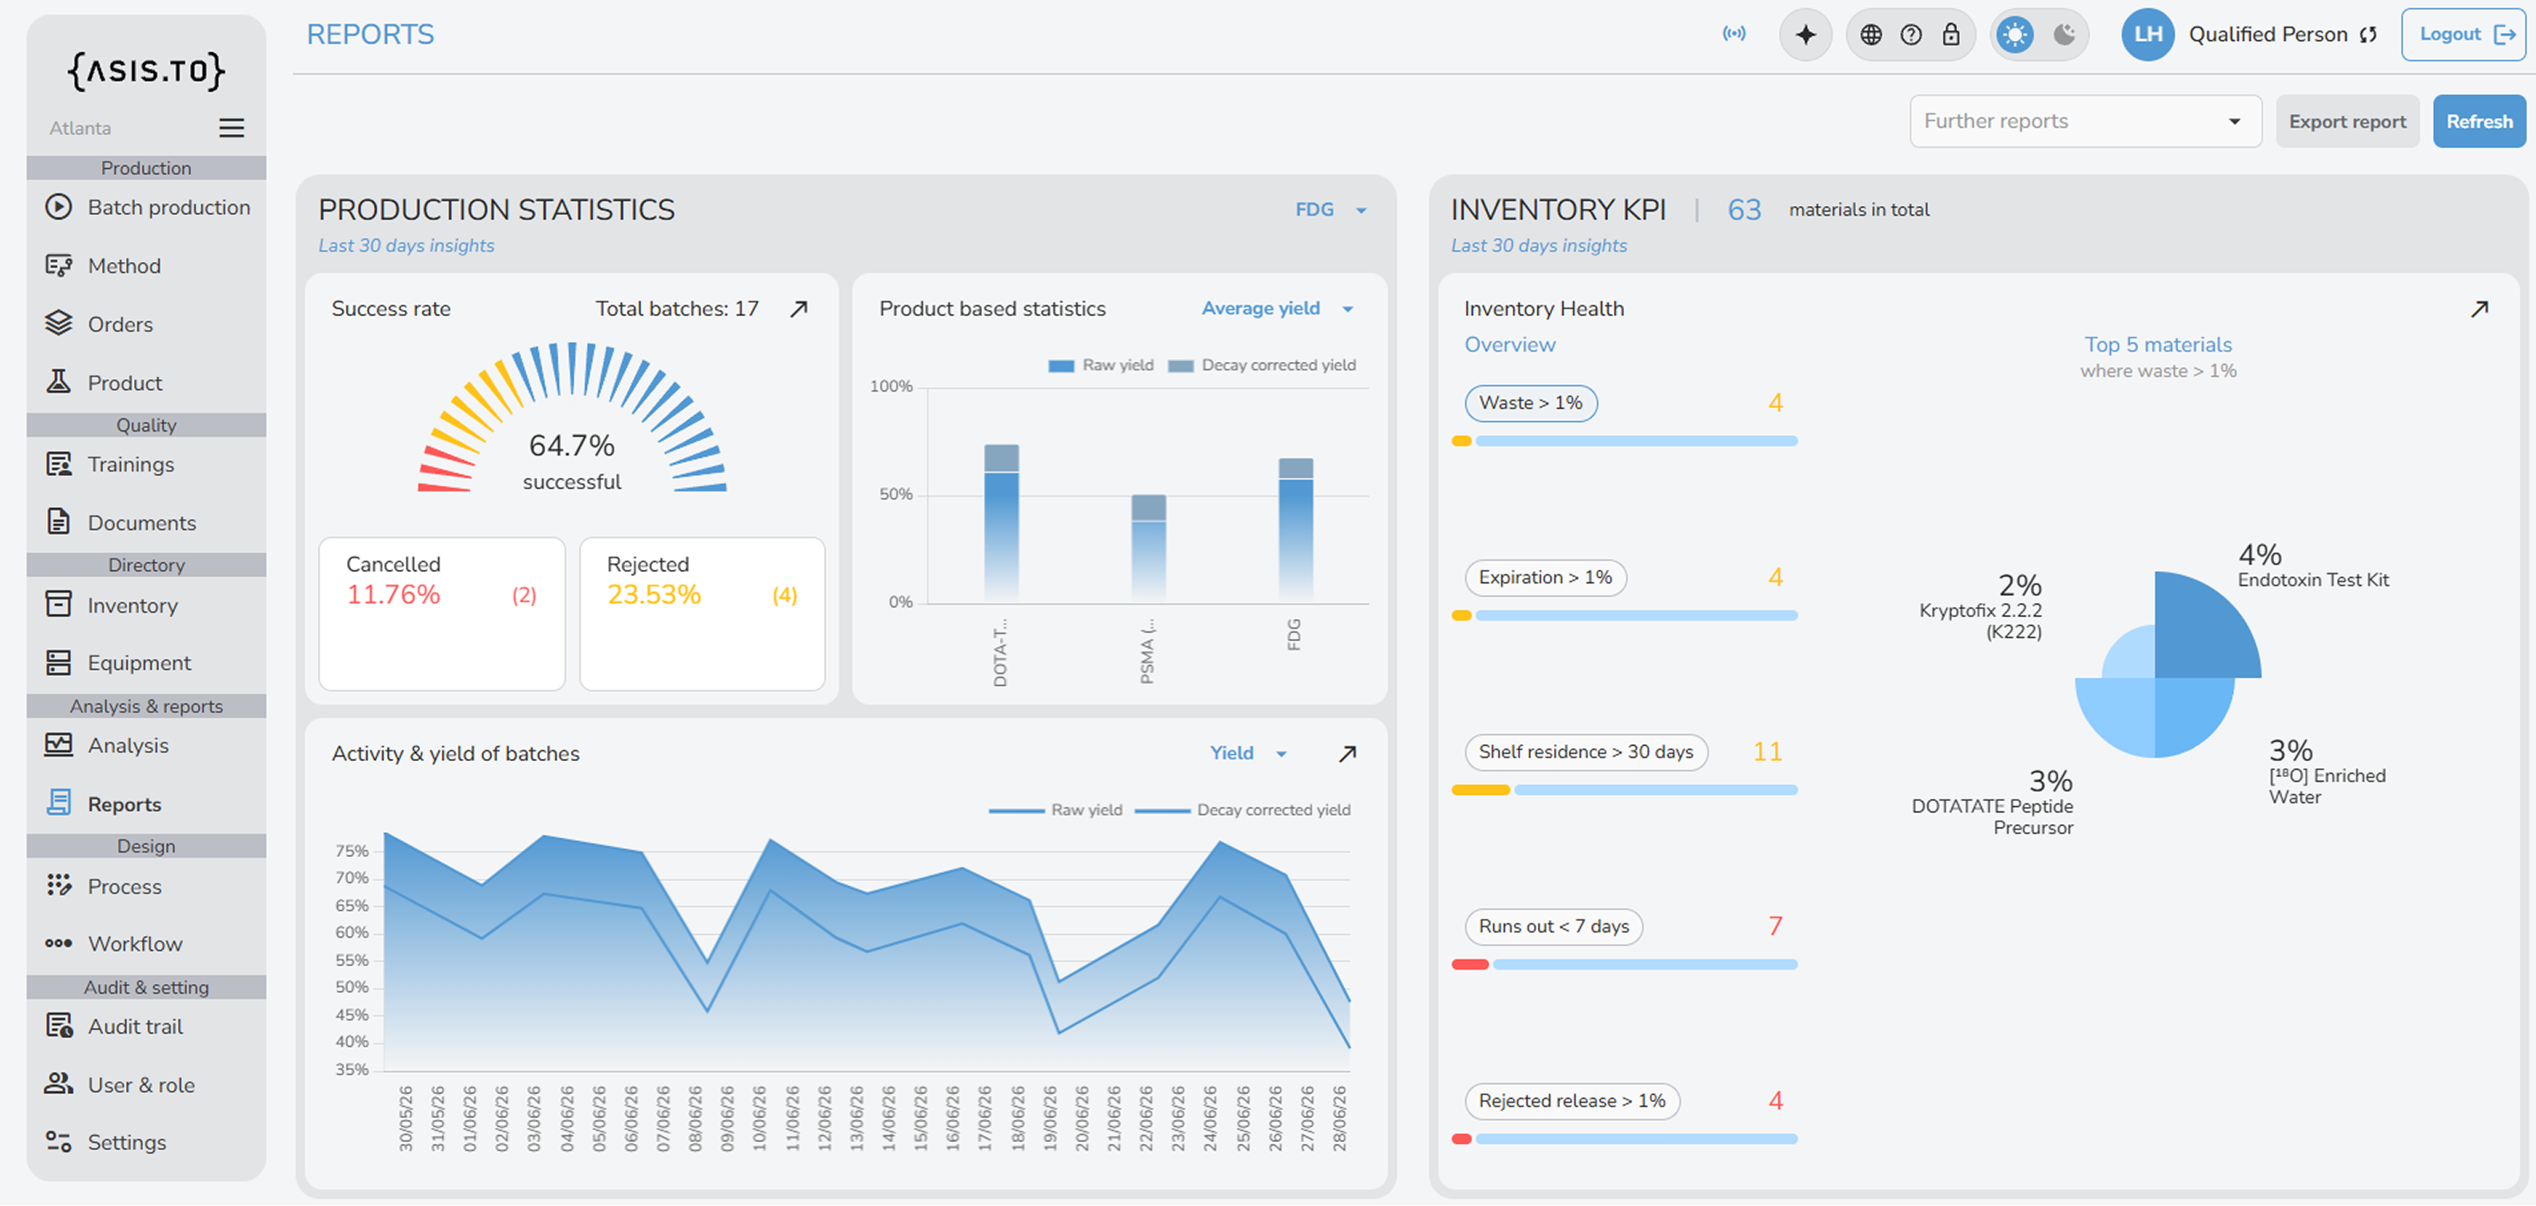The height and width of the screenshot is (1206, 2536).
Task: Click the Runs out < 7 days bar
Action: tap(1623, 966)
